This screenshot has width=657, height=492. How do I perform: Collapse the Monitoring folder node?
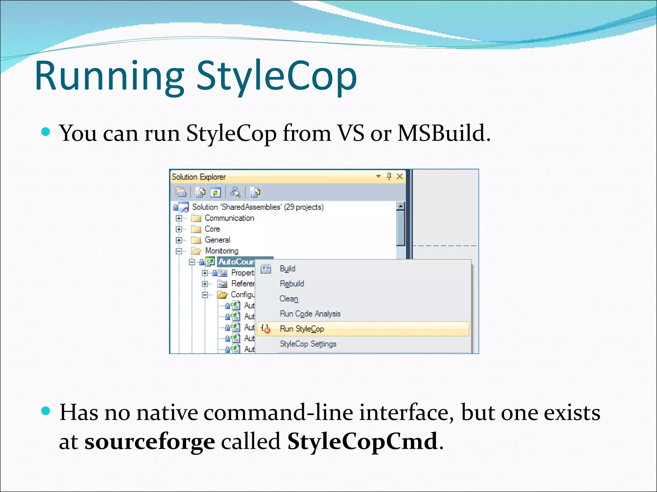click(179, 251)
